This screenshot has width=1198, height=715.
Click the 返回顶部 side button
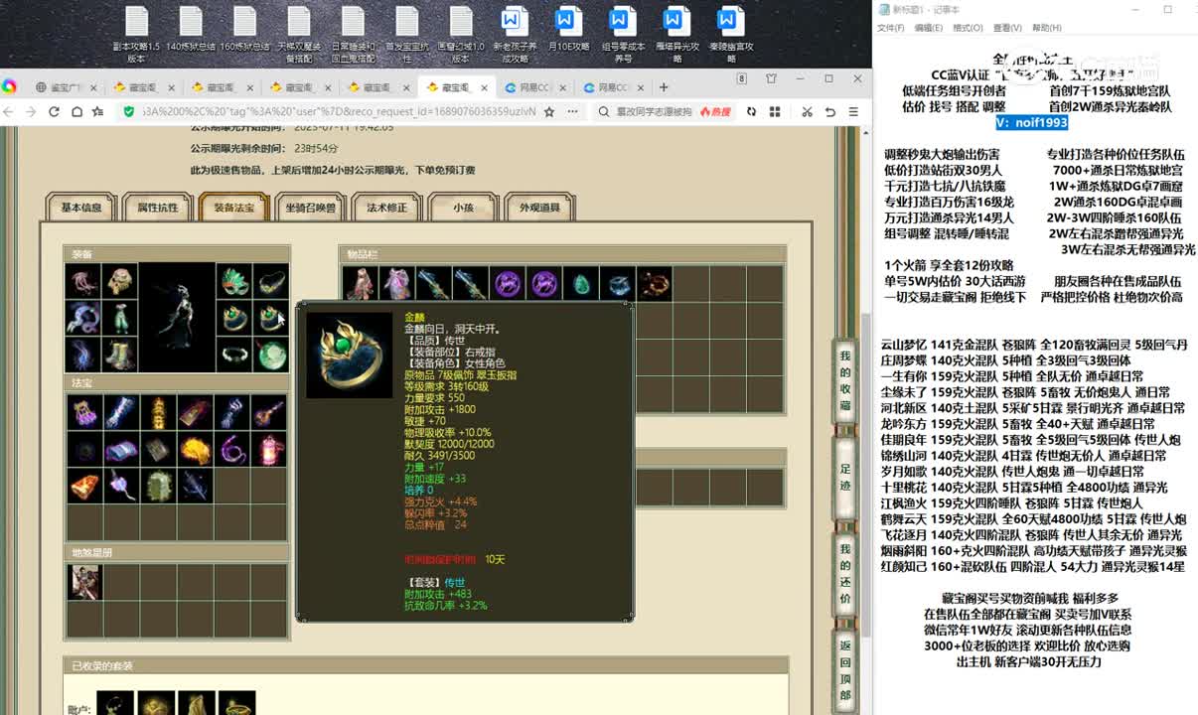tap(845, 669)
